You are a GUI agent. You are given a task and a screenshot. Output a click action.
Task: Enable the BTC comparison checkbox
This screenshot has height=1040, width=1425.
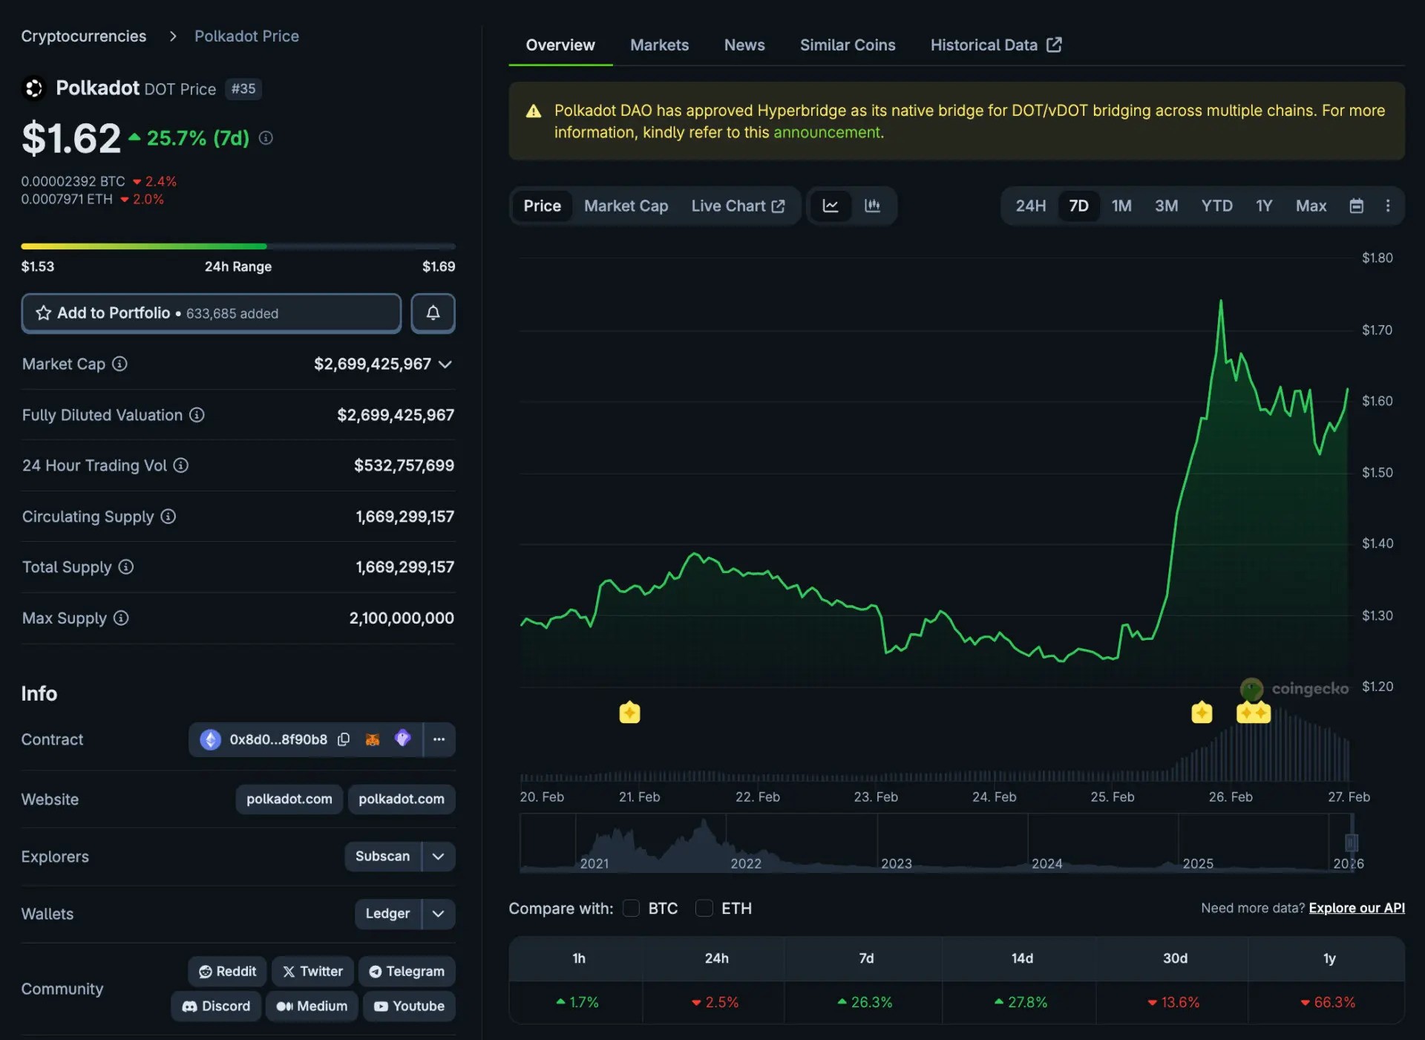click(x=631, y=908)
